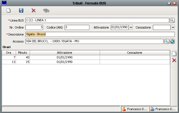
Task: Open the Attivazione date dropdown
Action: (x=131, y=27)
